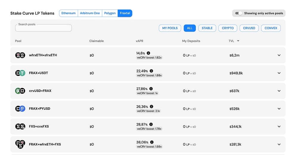Click the FXS+cvxFXS pool token icons
Screen dimensions: 298x155
(x=20, y=126)
